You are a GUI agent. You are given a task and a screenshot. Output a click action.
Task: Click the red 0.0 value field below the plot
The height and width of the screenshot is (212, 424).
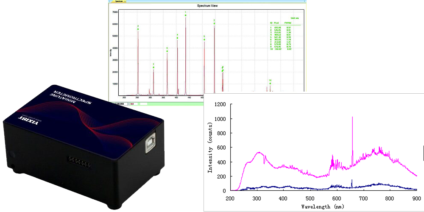tap(132, 103)
